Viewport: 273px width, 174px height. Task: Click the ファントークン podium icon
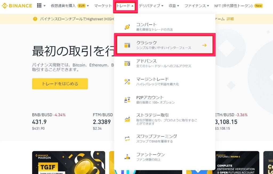pyautogui.click(x=127, y=157)
